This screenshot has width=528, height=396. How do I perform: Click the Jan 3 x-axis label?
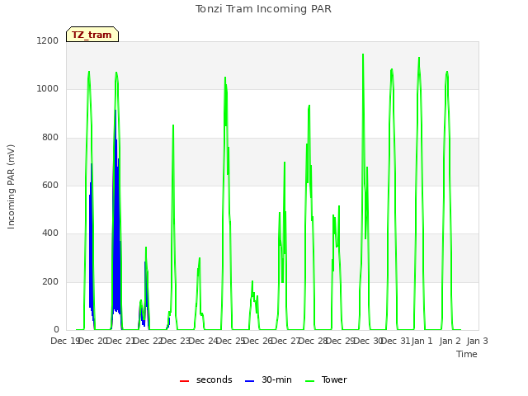477,341
